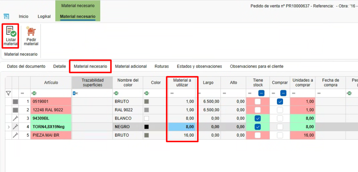Sort by the Largo column header

[x=208, y=83]
